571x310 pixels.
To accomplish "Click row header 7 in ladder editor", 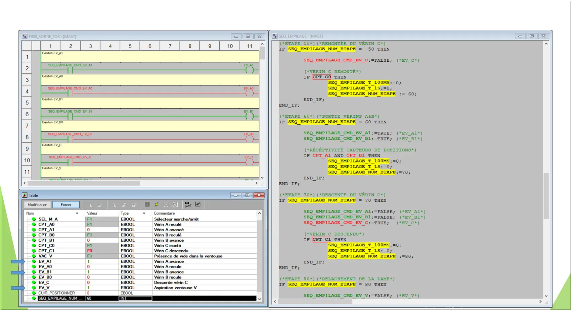I will tap(27, 126).
